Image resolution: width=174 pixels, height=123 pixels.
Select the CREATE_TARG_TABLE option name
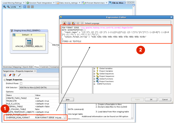tap(17, 98)
